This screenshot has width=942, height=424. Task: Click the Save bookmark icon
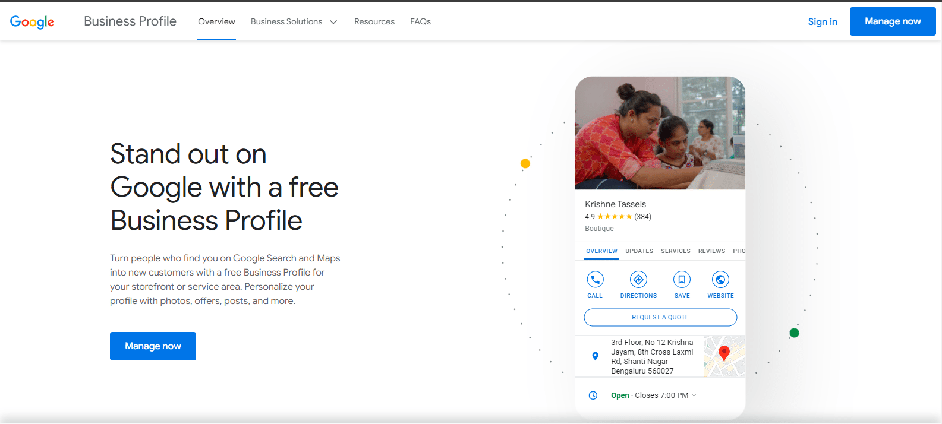(x=682, y=279)
